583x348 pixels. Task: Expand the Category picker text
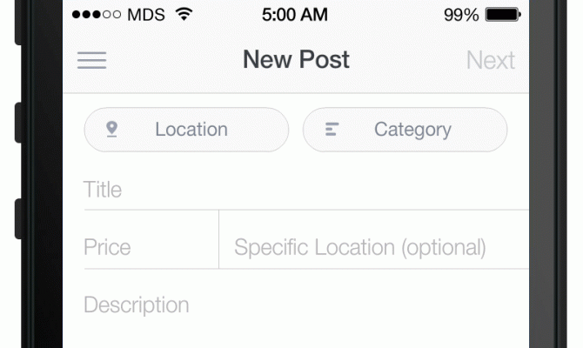(412, 130)
